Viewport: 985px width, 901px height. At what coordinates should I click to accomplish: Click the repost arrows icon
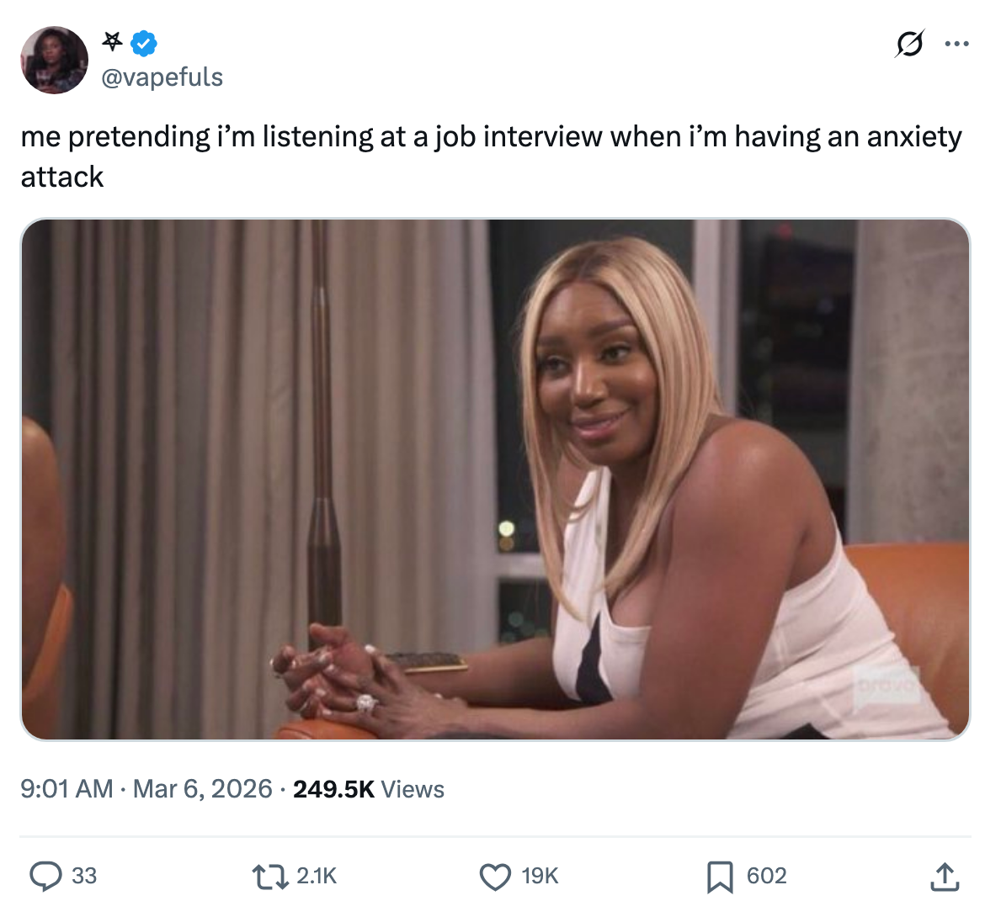[269, 876]
